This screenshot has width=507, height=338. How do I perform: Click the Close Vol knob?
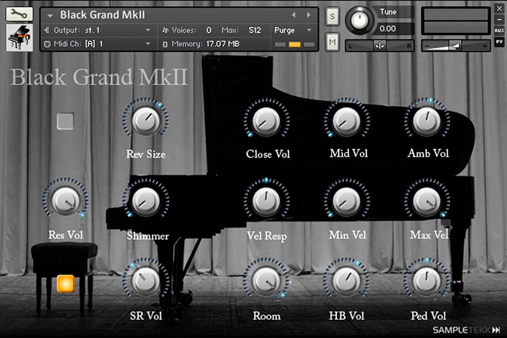pyautogui.click(x=267, y=121)
